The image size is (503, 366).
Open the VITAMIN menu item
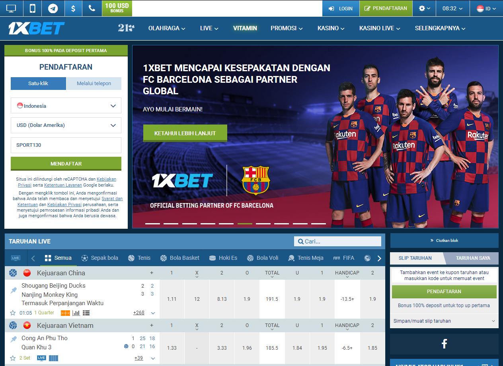click(x=245, y=28)
